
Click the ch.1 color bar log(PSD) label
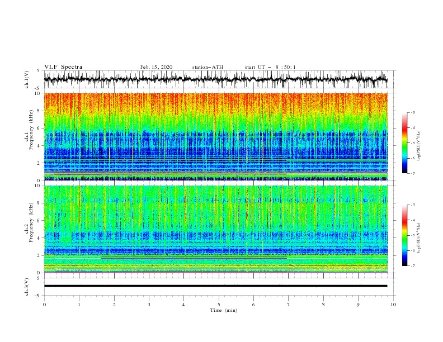click(x=419, y=146)
